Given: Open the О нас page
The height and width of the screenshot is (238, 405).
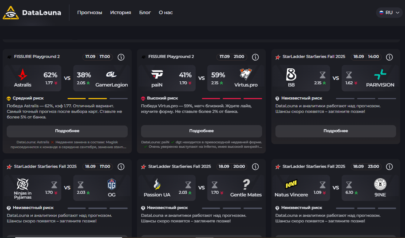Looking at the screenshot, I should (166, 12).
